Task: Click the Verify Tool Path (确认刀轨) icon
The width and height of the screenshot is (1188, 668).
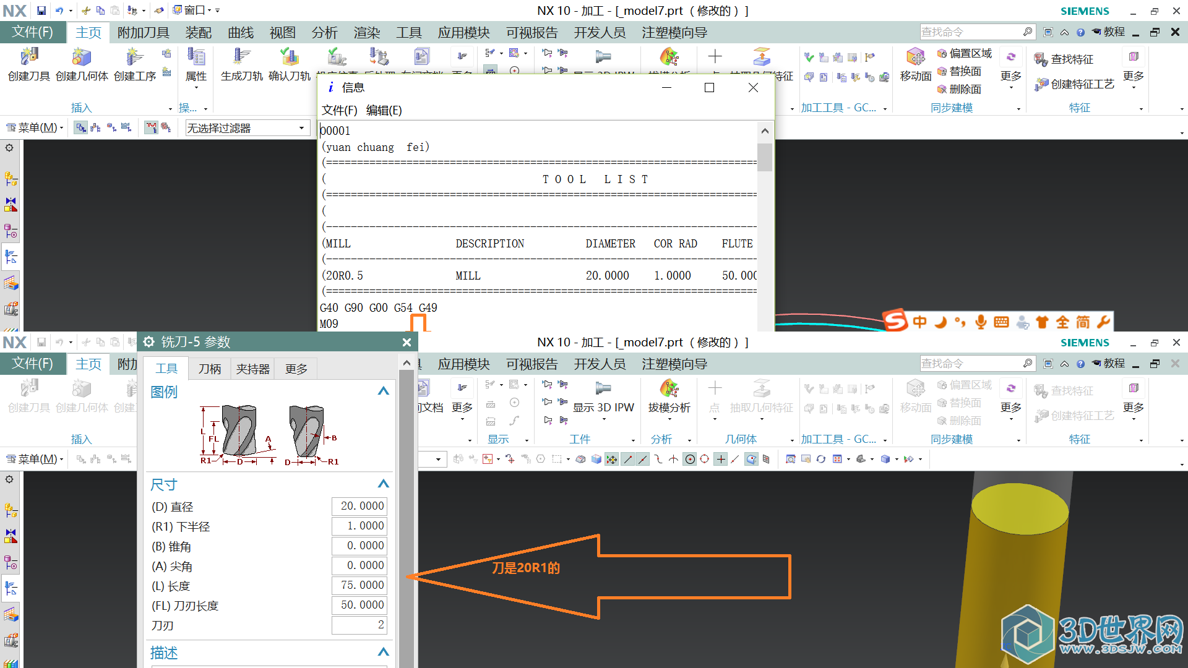Action: pos(289,58)
